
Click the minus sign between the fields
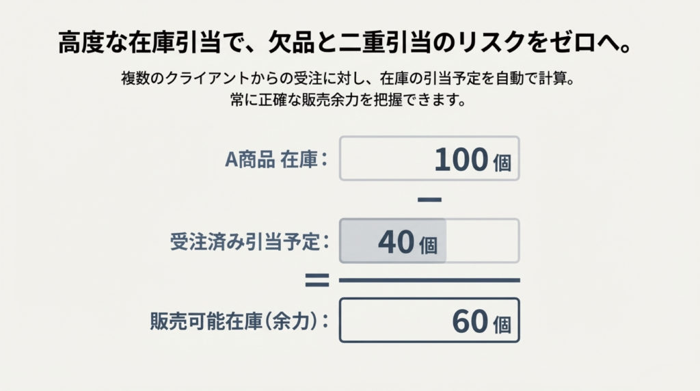tap(429, 200)
